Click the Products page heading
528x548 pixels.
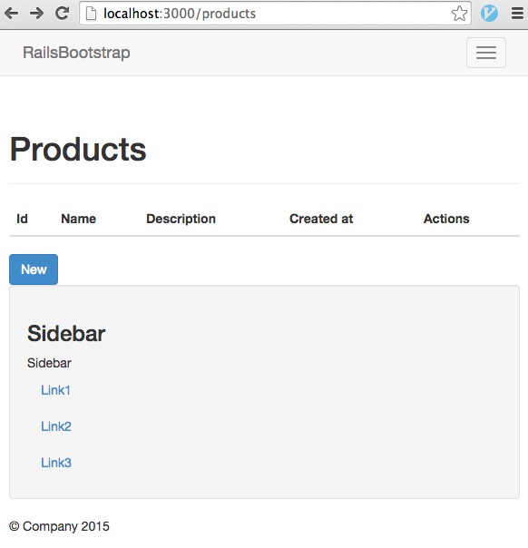78,149
